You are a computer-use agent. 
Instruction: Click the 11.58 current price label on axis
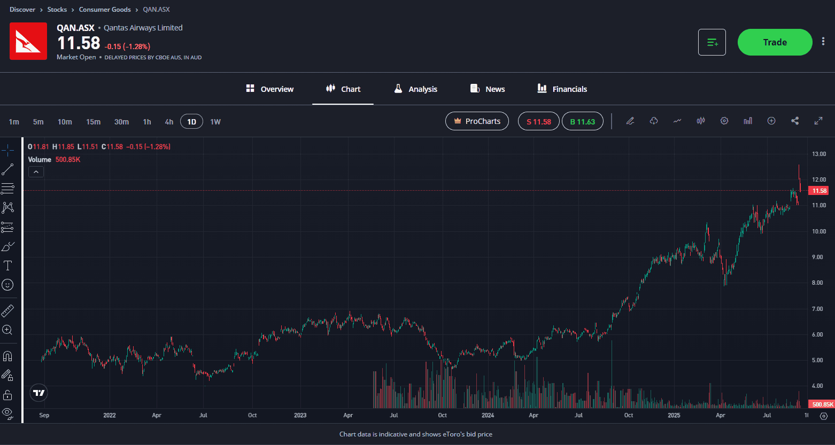pos(819,191)
